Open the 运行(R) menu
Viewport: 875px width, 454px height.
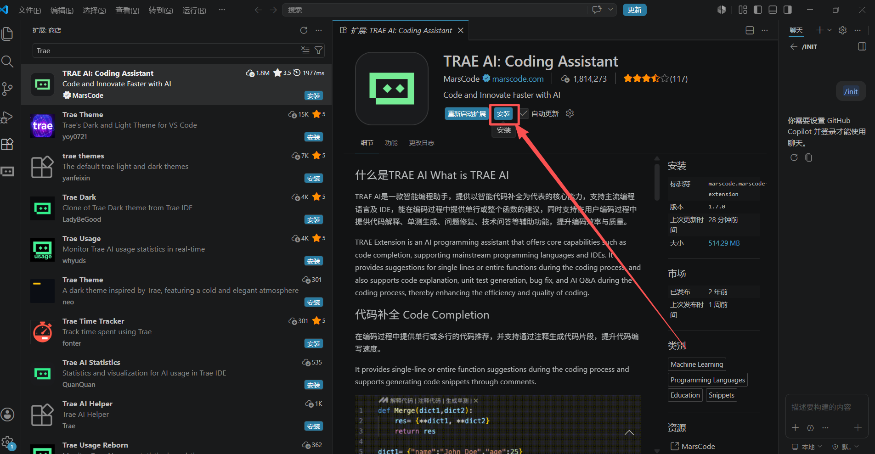(194, 10)
